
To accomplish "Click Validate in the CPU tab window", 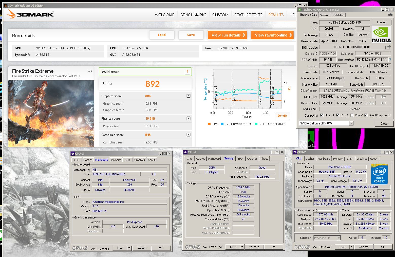I will pos(364,247).
